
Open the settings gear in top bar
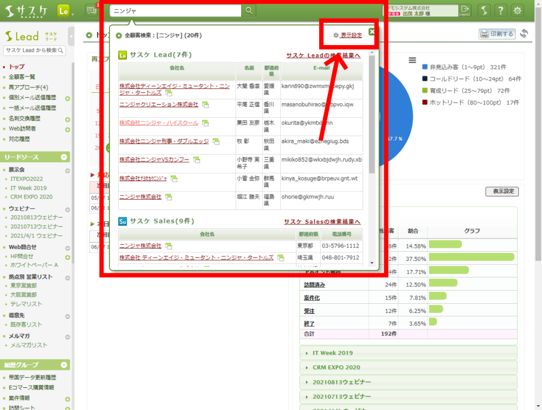518,10
